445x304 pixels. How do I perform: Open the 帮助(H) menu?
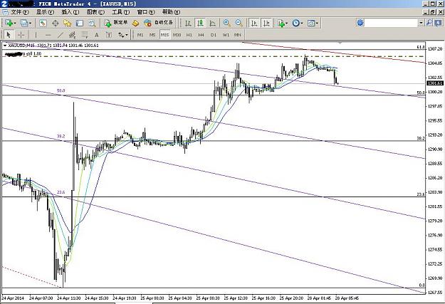[x=171, y=12]
